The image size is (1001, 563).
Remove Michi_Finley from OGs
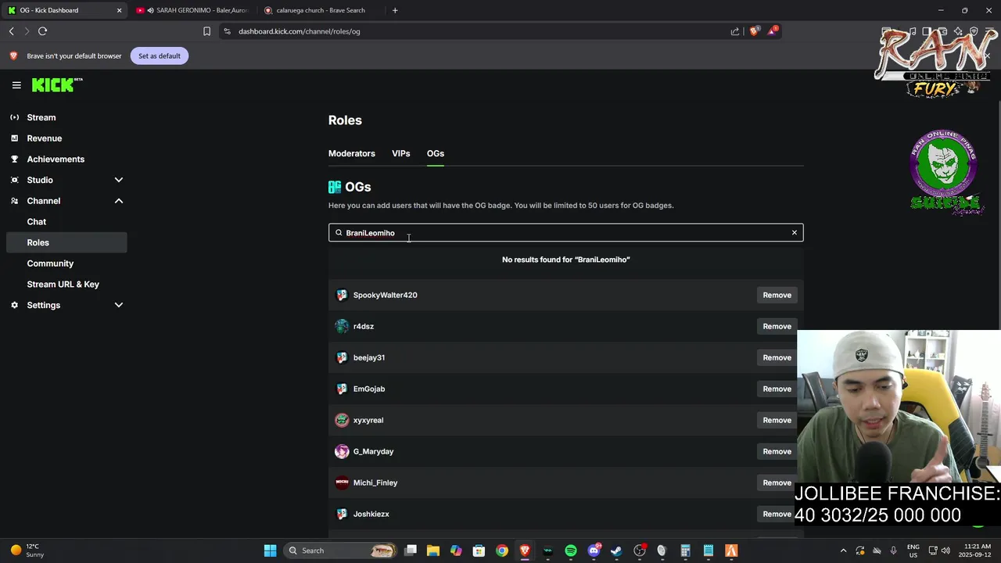[x=777, y=482]
